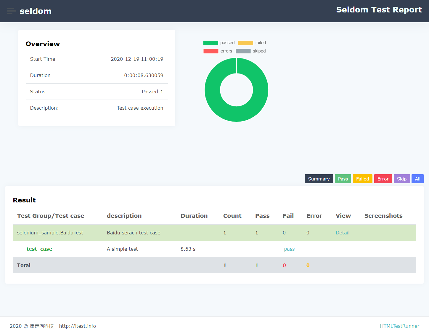Filter results by Failed
Image resolution: width=429 pixels, height=334 pixels.
[x=363, y=179]
